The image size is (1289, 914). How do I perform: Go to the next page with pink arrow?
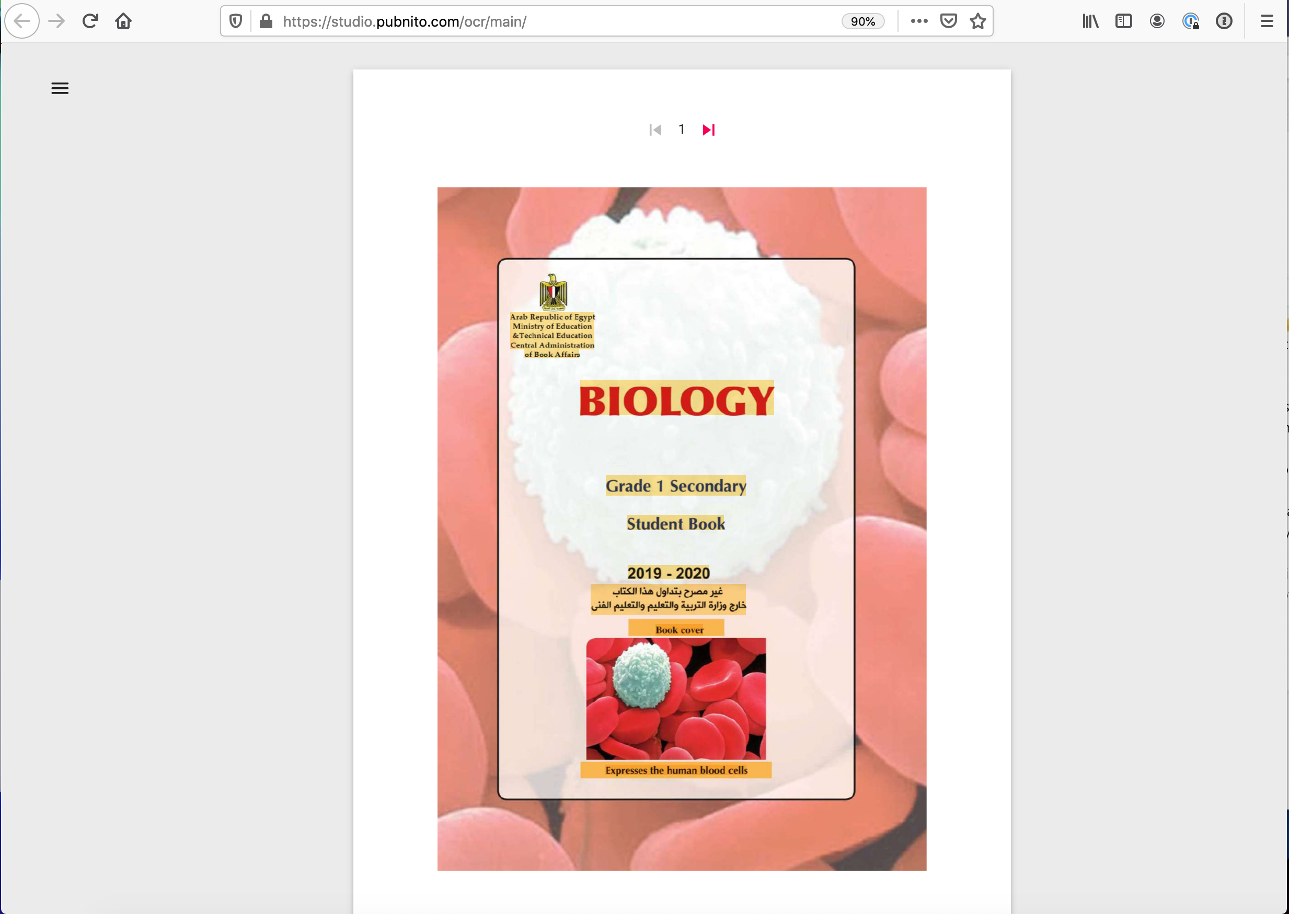pyautogui.click(x=708, y=130)
